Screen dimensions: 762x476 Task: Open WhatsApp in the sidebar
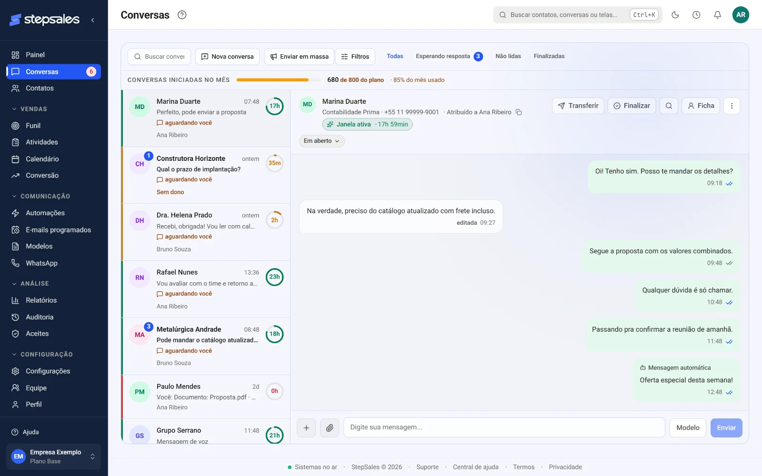(54, 263)
